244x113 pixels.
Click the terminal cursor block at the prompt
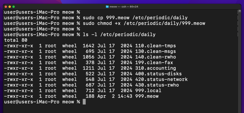(x=84, y=102)
